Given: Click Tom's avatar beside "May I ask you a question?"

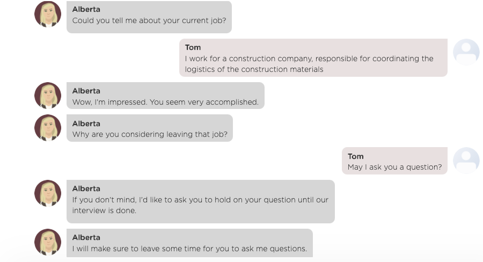Looking at the screenshot, I should (x=466, y=161).
